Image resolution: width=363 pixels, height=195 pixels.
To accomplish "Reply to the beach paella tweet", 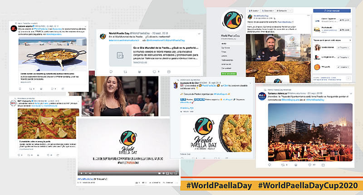I will click(x=20, y=89).
